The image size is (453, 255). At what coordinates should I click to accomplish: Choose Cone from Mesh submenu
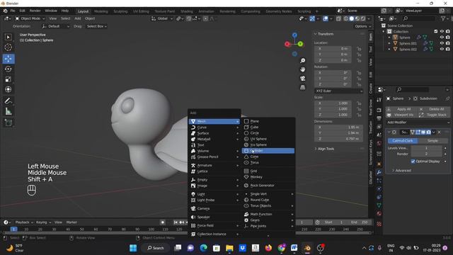pyautogui.click(x=268, y=157)
